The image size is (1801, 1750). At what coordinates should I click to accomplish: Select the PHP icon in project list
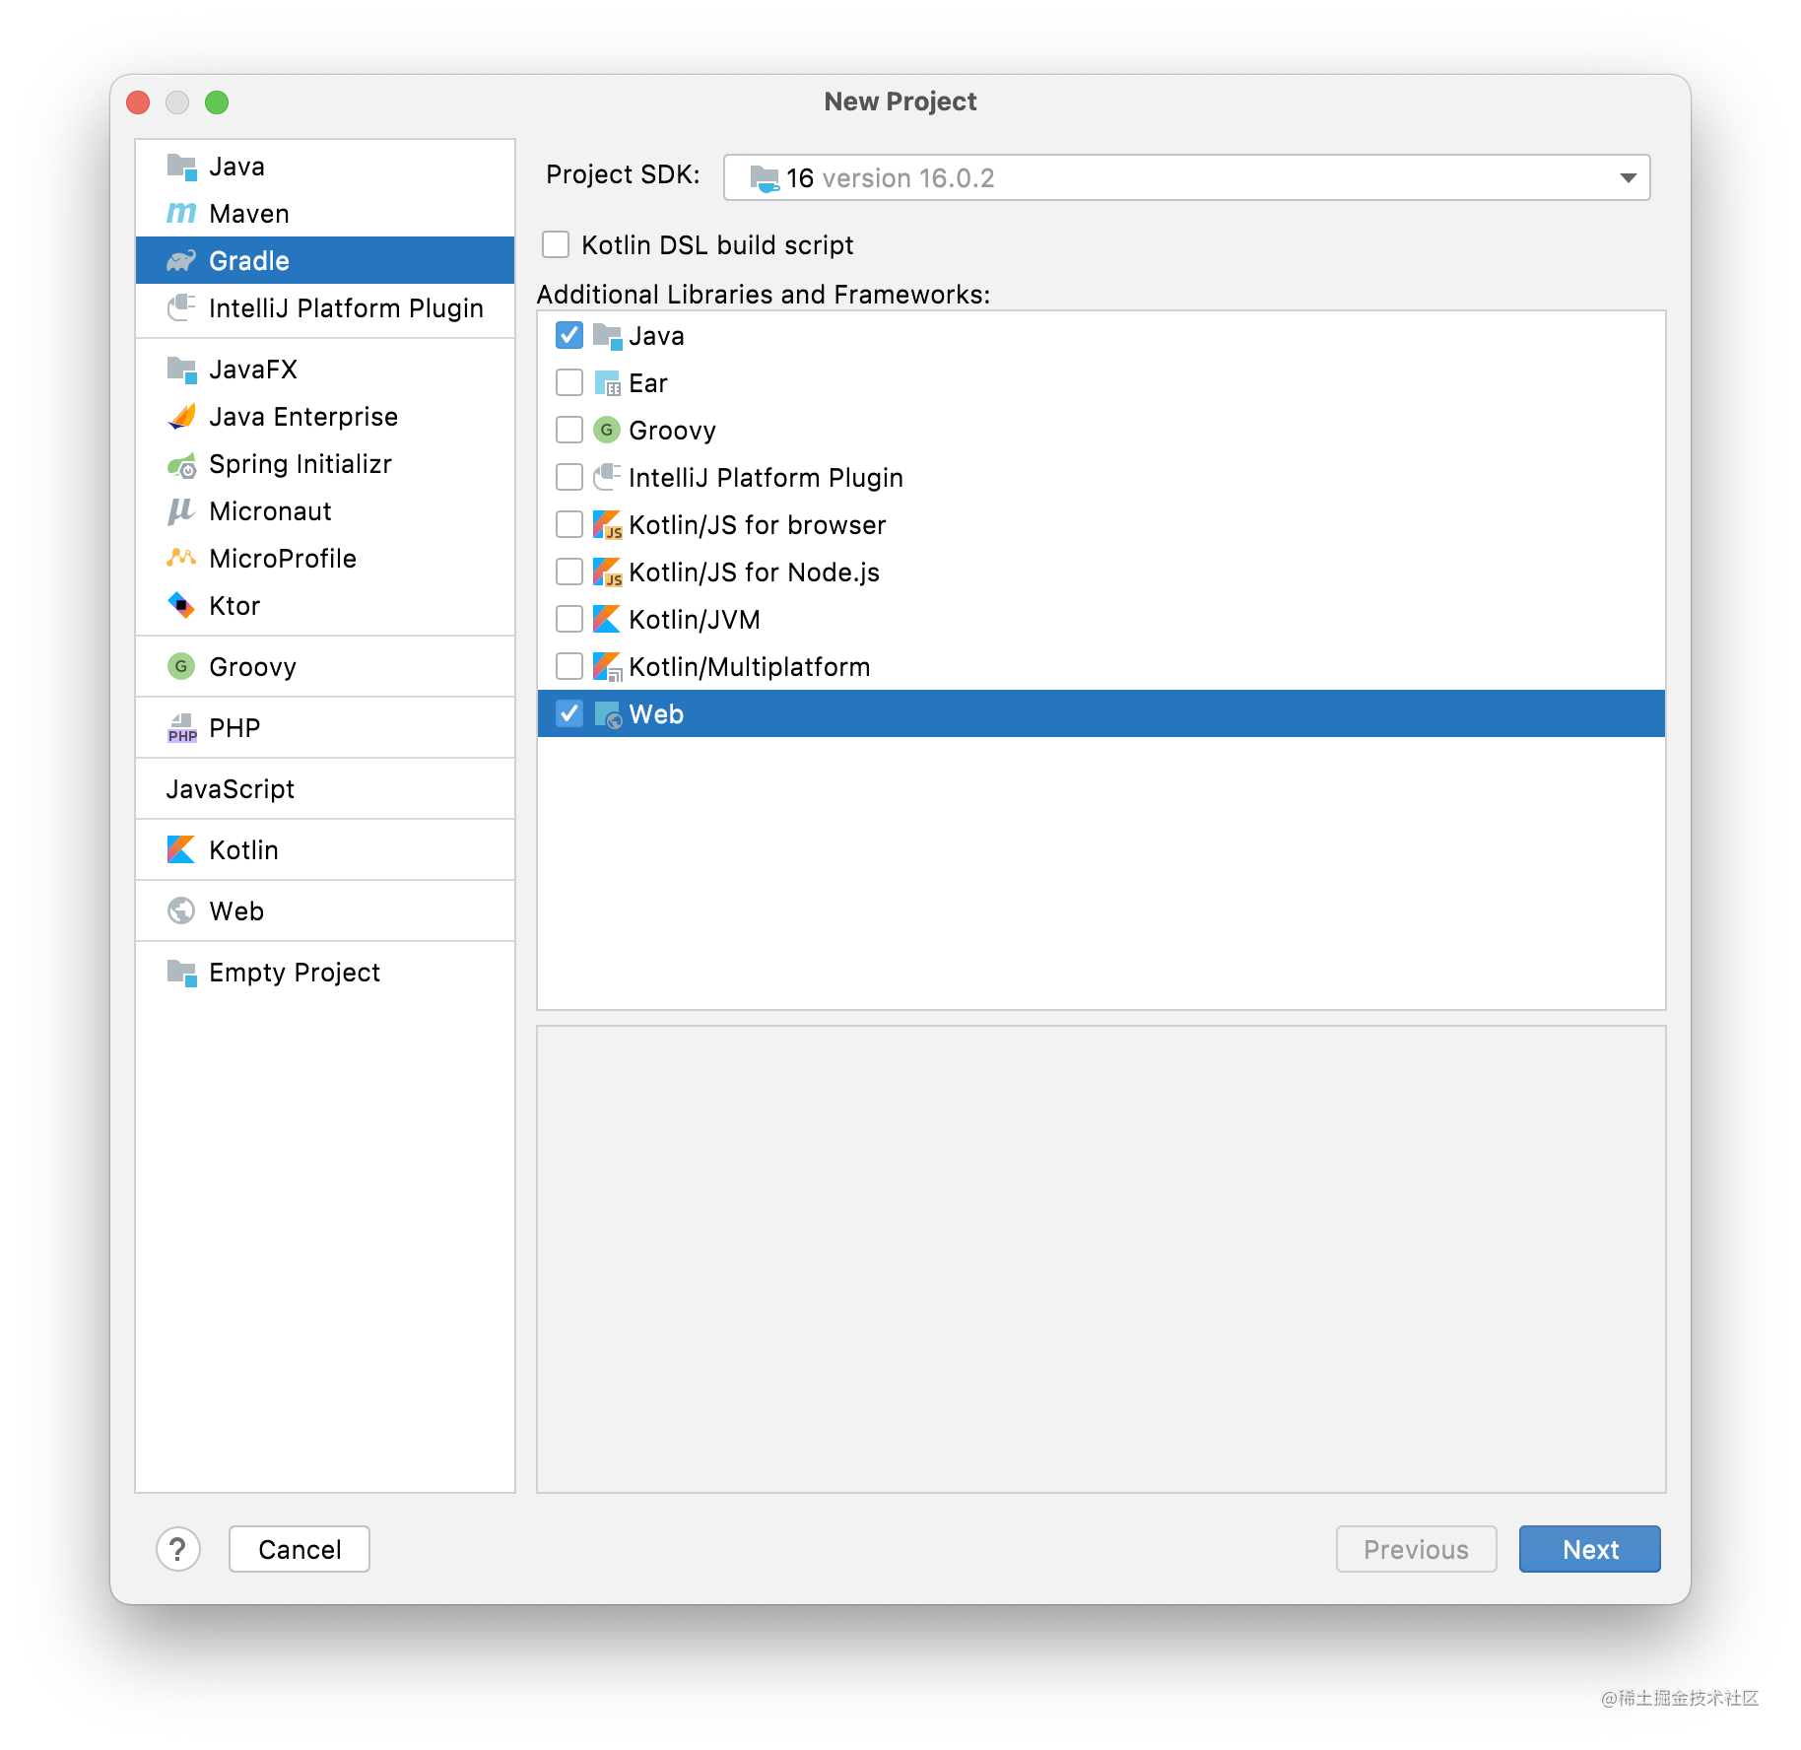[181, 727]
